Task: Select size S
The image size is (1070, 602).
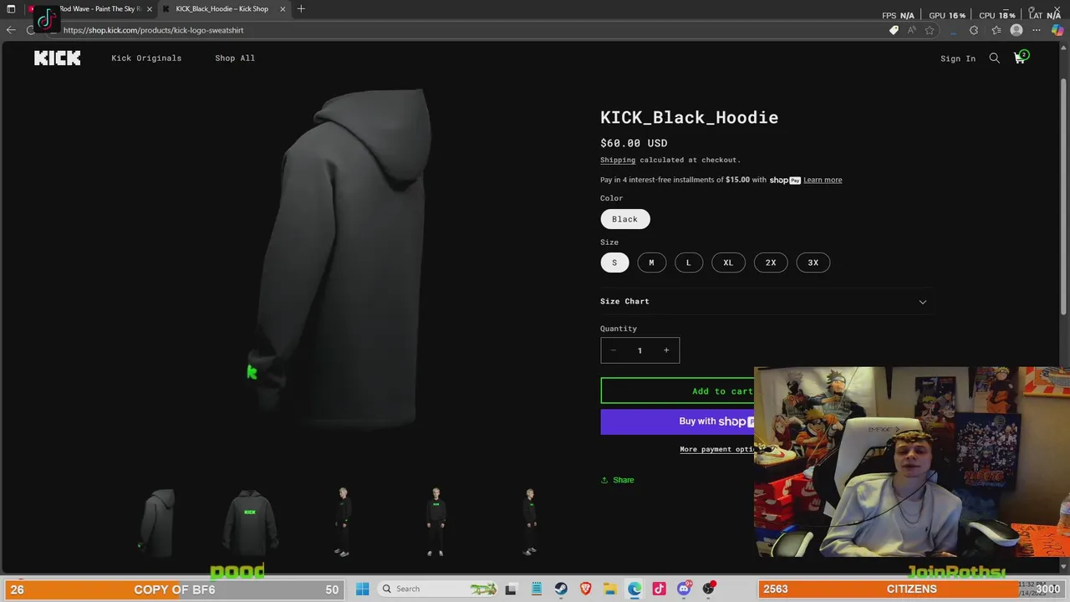Action: coord(614,263)
